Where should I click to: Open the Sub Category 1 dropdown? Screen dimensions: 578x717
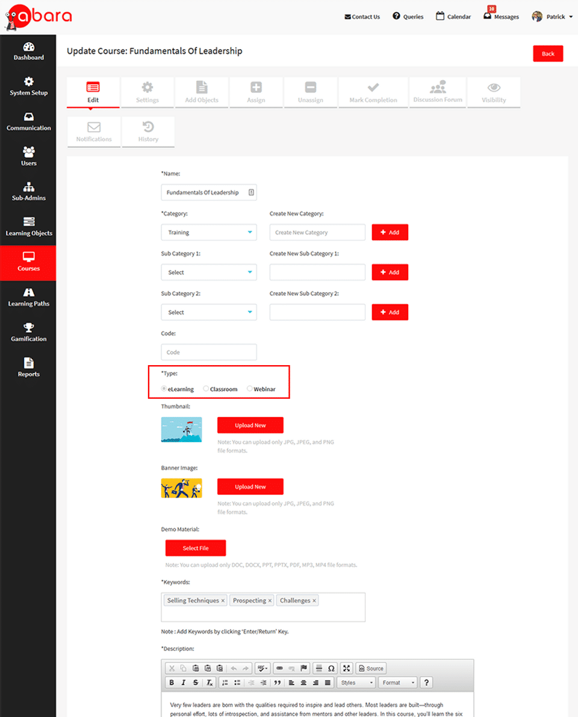pos(209,272)
